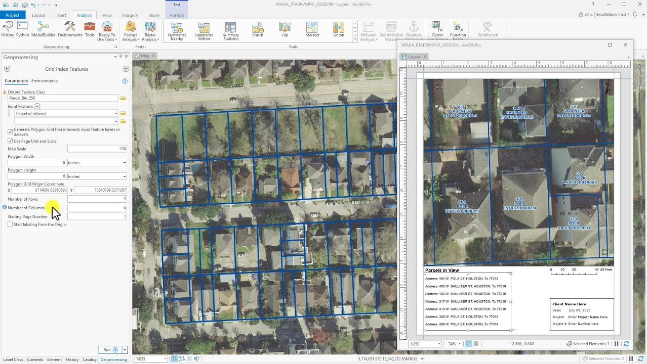Viewport: 648px width, 364px height.
Task: Select the Summarize Nearby tool
Action: [177, 31]
